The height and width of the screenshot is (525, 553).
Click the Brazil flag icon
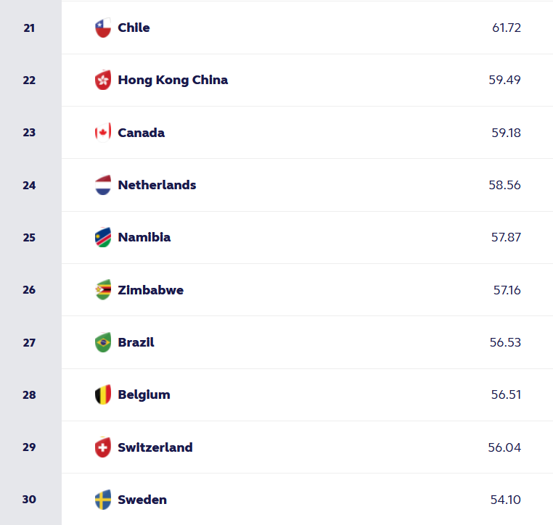point(103,342)
